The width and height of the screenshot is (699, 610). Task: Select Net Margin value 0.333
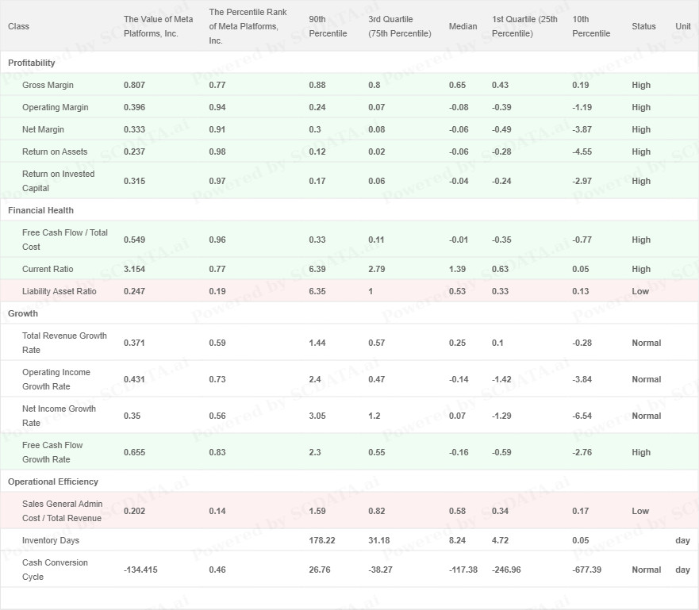click(134, 129)
